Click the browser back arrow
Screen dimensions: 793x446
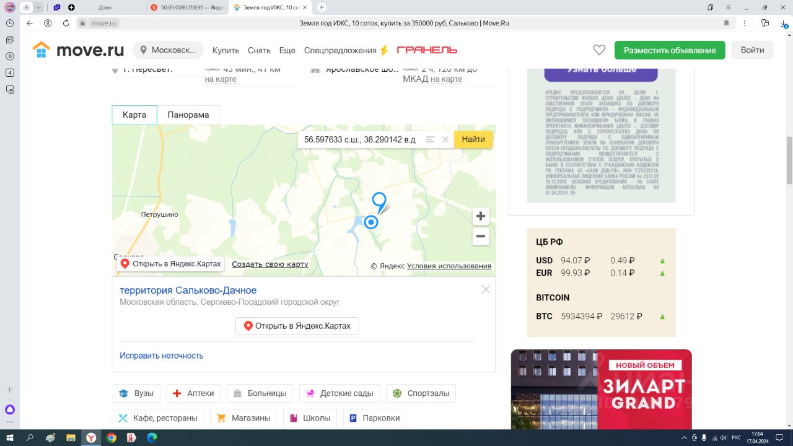(30, 23)
